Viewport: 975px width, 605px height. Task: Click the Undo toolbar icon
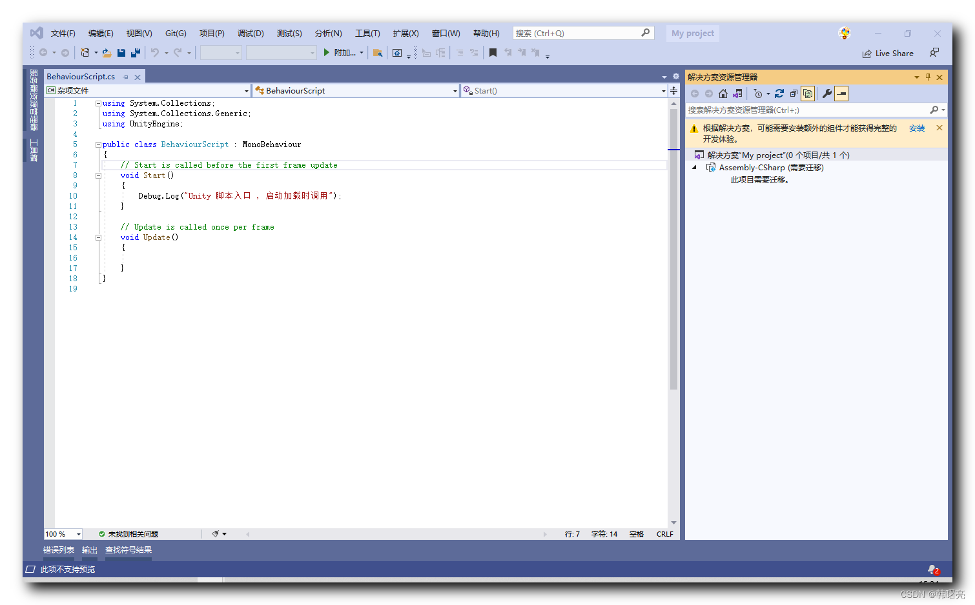click(x=154, y=52)
